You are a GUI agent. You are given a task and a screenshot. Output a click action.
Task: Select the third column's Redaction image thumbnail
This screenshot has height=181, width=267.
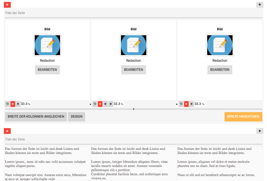[x=220, y=45]
